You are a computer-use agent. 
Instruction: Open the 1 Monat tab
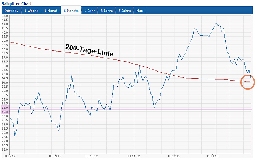click(51, 11)
